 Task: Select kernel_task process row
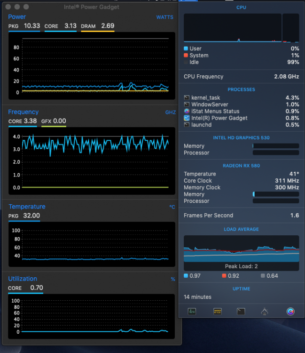click(242, 98)
